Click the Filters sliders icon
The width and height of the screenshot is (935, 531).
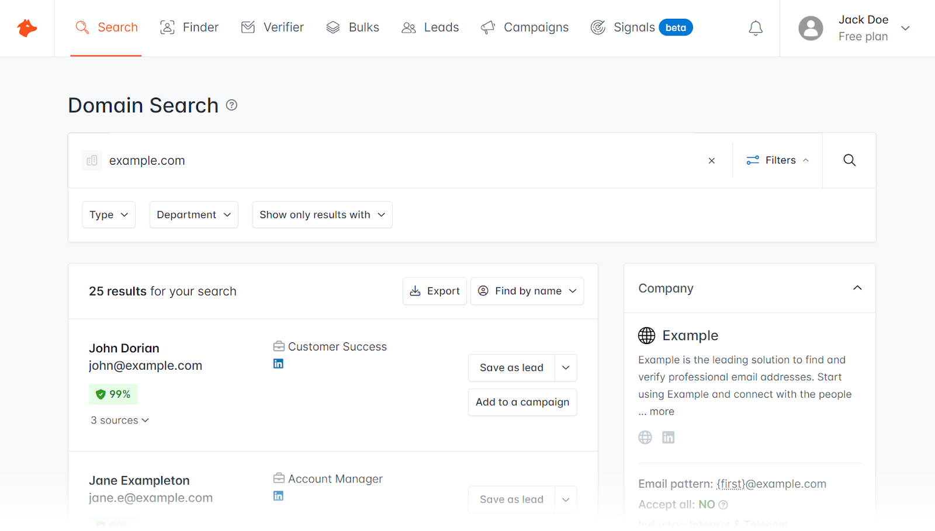click(753, 160)
